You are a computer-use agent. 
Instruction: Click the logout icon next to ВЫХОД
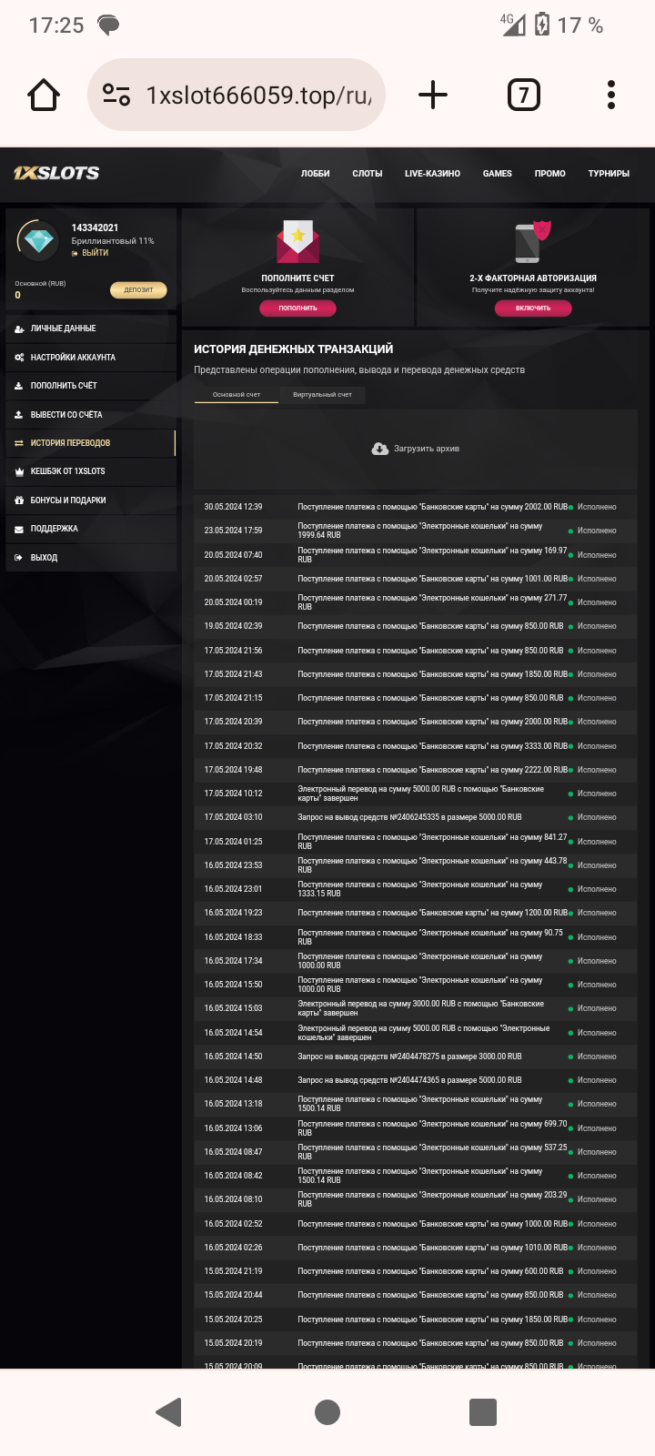20,557
